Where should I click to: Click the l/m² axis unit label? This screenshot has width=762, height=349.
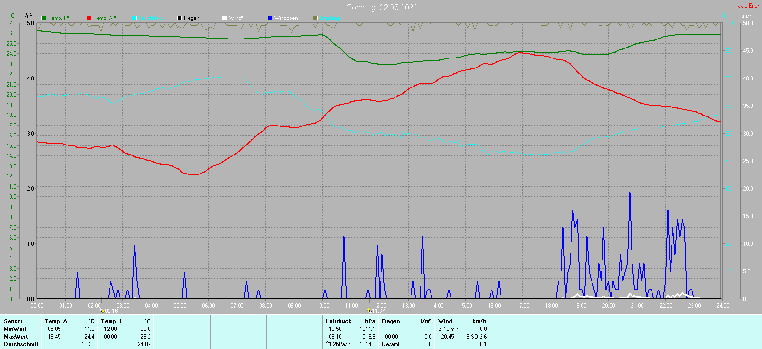tap(28, 16)
